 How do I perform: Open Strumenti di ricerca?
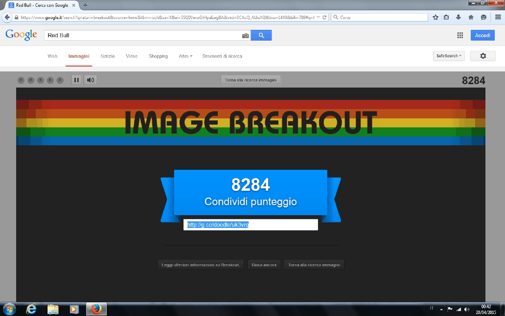[222, 56]
